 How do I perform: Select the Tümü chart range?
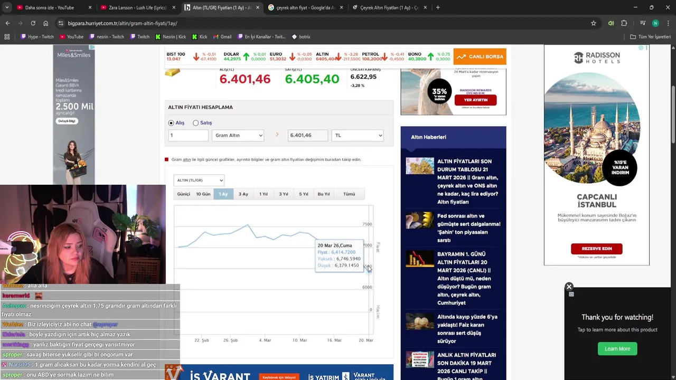(x=349, y=194)
